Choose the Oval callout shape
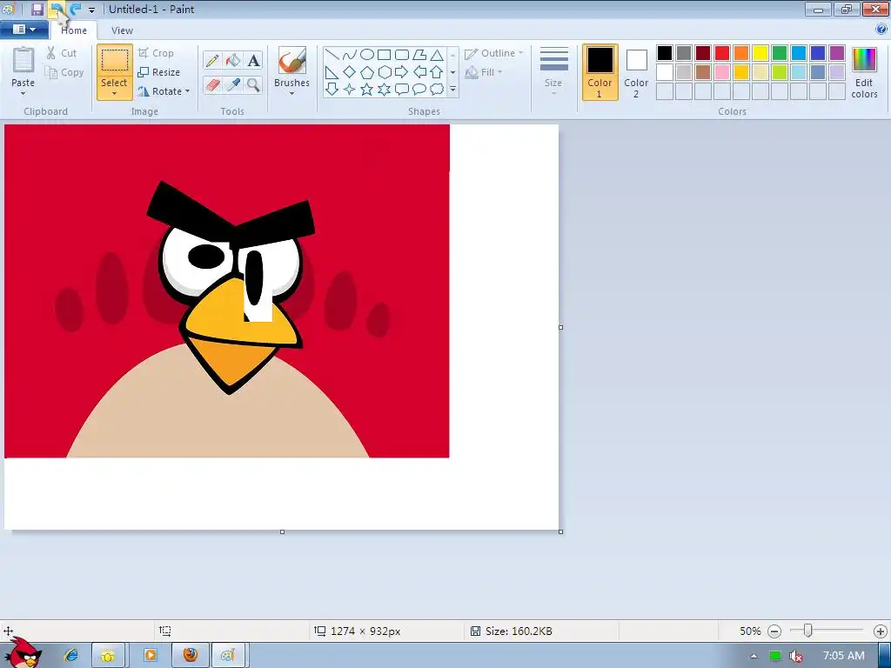 point(419,90)
